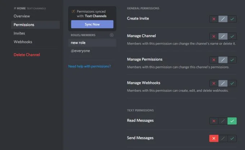The width and height of the screenshot is (245, 150).
Task: Deny the Read Messages permission
Action: tap(214, 121)
